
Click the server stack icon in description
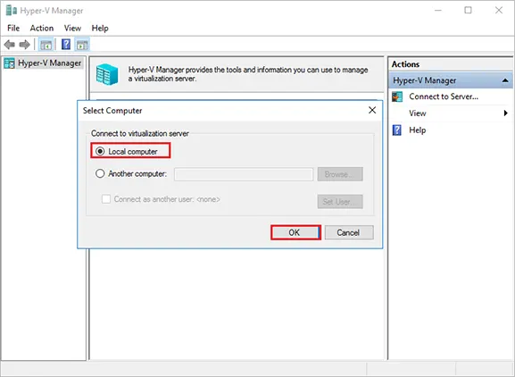tap(107, 74)
